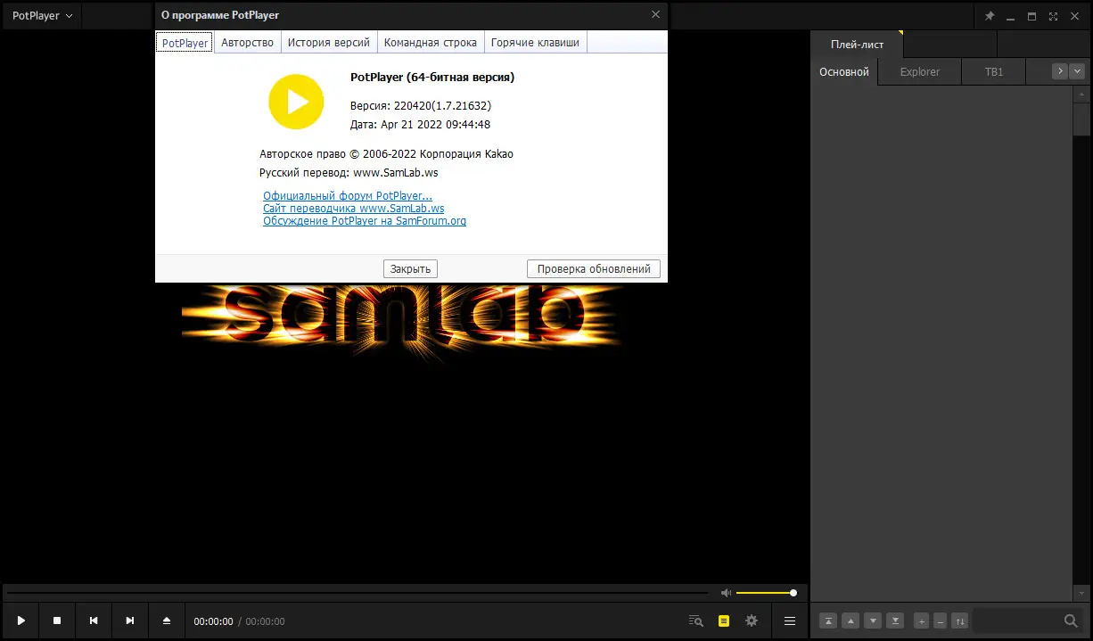Image resolution: width=1093 pixels, height=641 pixels.
Task: Switch to the Горячие клавиши tab
Action: click(x=535, y=41)
